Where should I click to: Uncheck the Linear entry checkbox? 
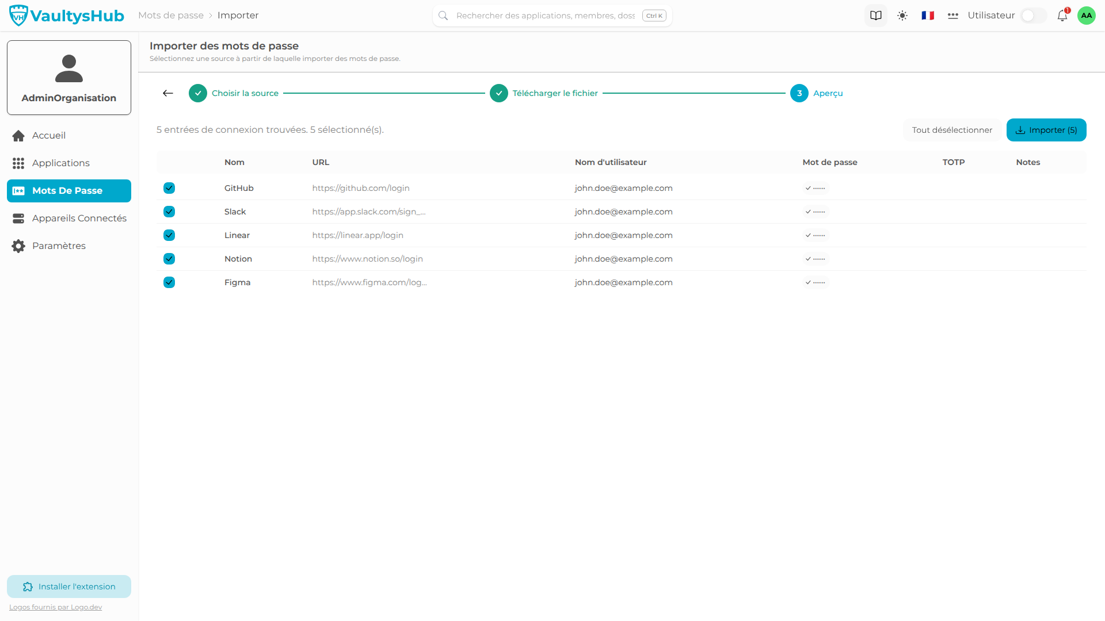click(169, 235)
